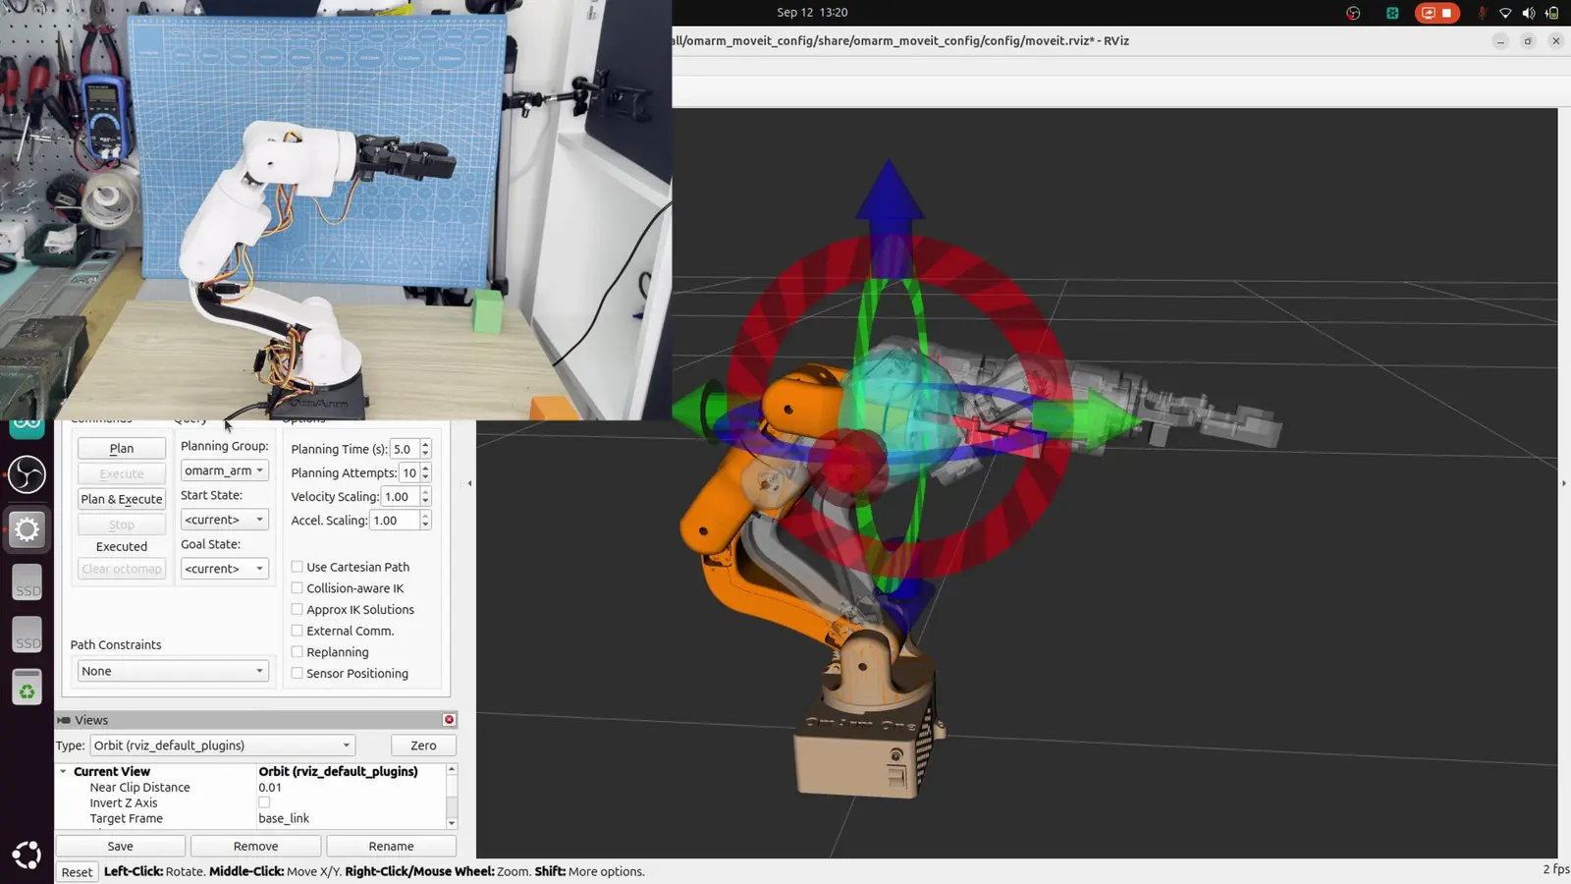Close the Views panel with the red icon
Screen dimensions: 1571x884
[449, 720]
